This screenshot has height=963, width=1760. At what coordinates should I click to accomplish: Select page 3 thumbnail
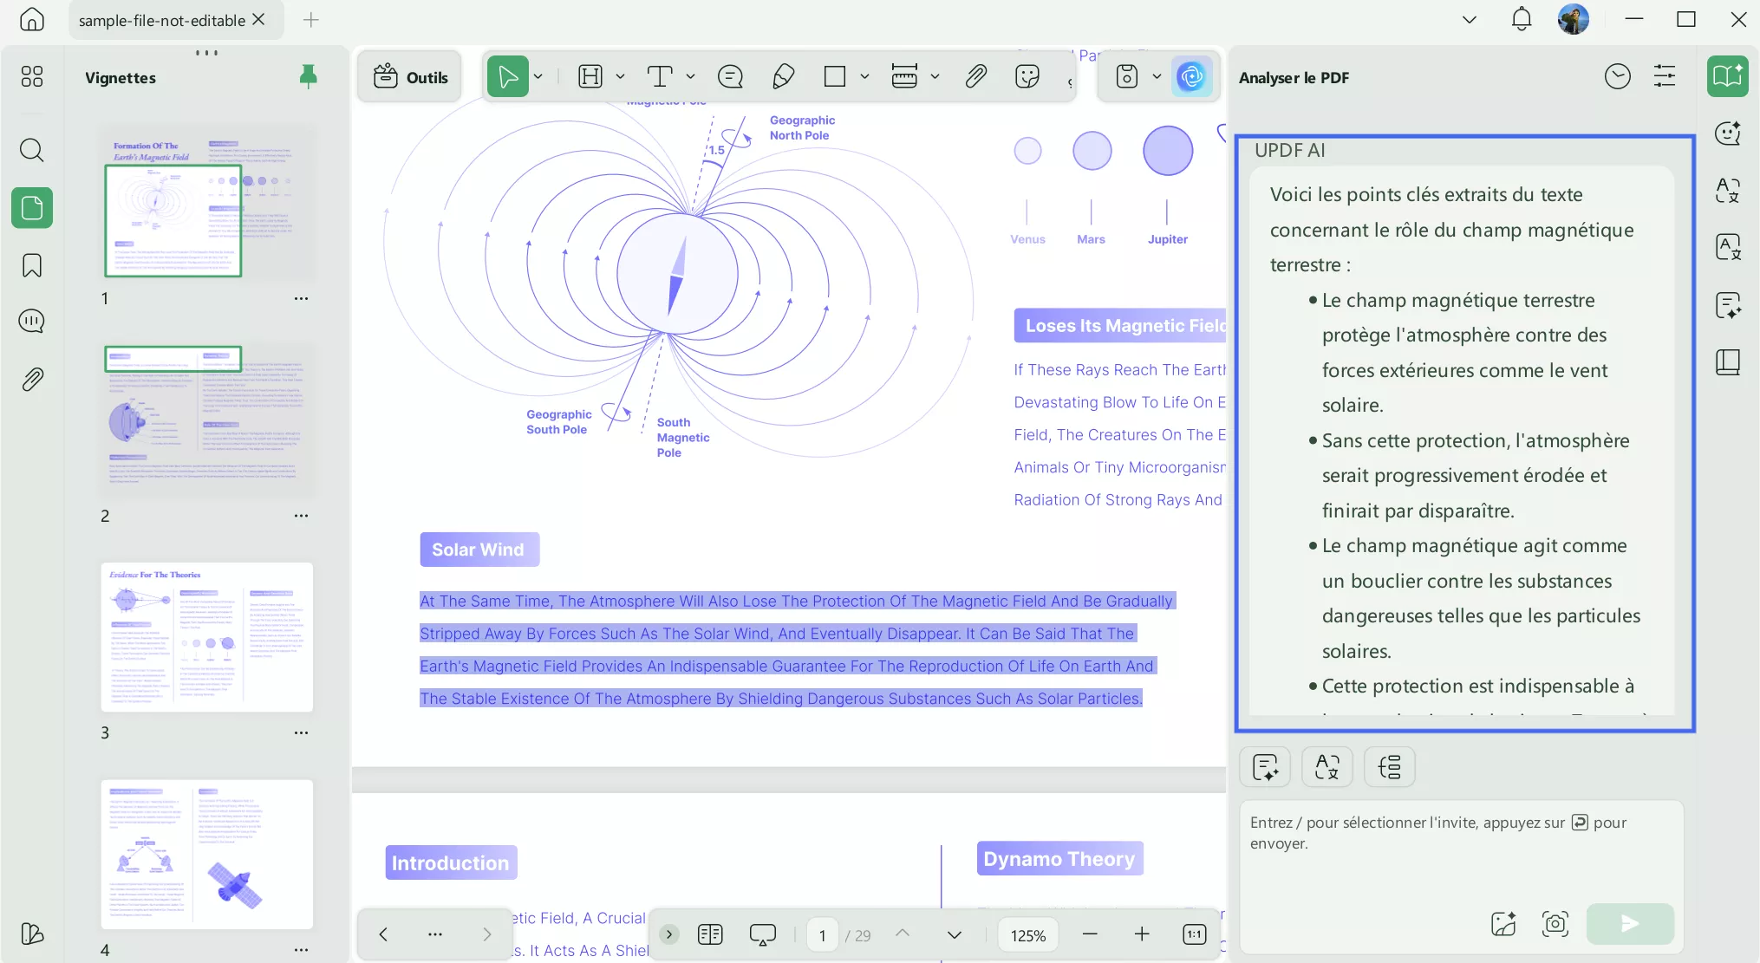coord(206,637)
